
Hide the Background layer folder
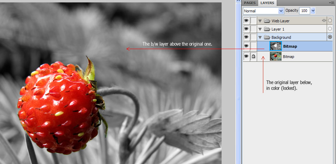pyautogui.click(x=246, y=37)
